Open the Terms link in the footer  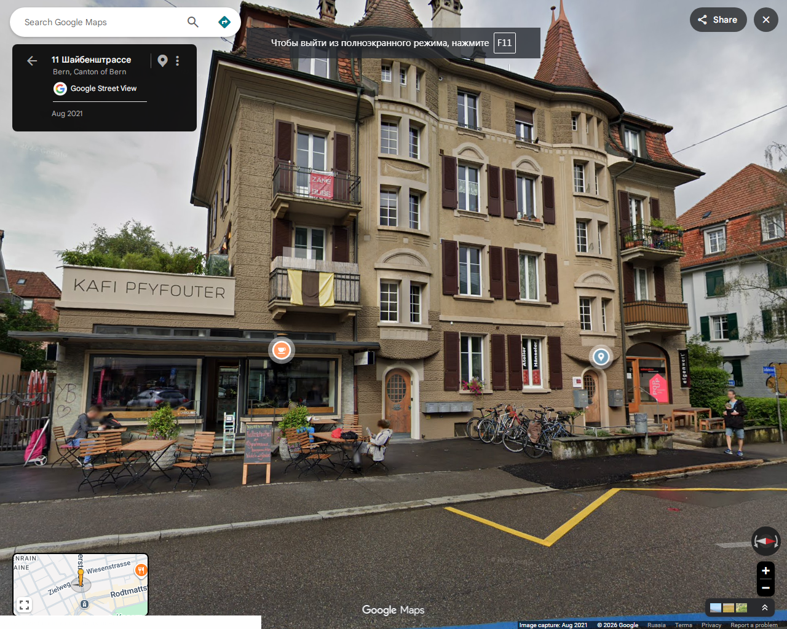684,625
